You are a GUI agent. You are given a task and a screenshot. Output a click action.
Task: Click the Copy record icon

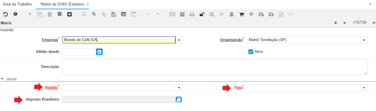tap(40, 14)
